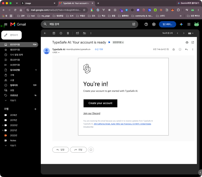Star the TypeSafe AI email
202x177 pixels.
(x=174, y=49)
